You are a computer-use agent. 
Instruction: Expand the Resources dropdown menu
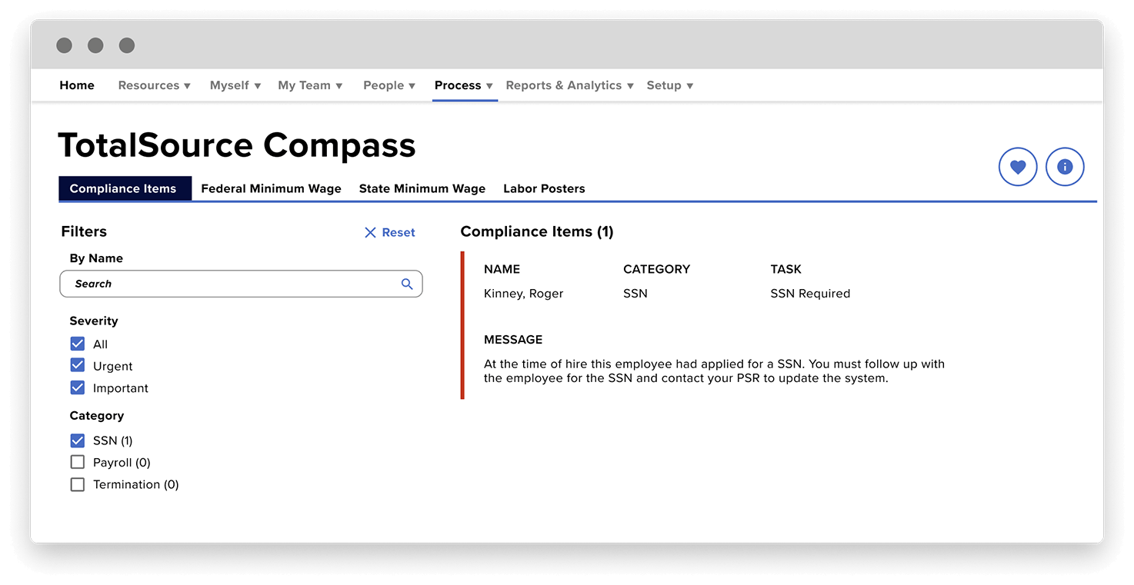point(154,85)
